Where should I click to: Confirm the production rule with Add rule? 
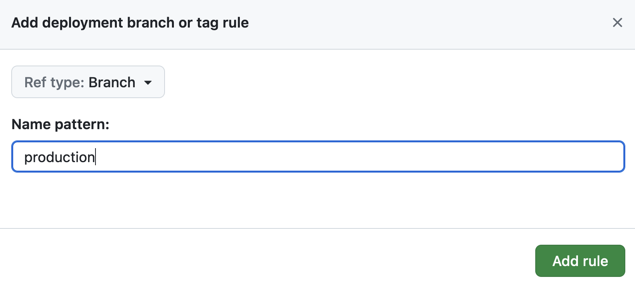(580, 261)
